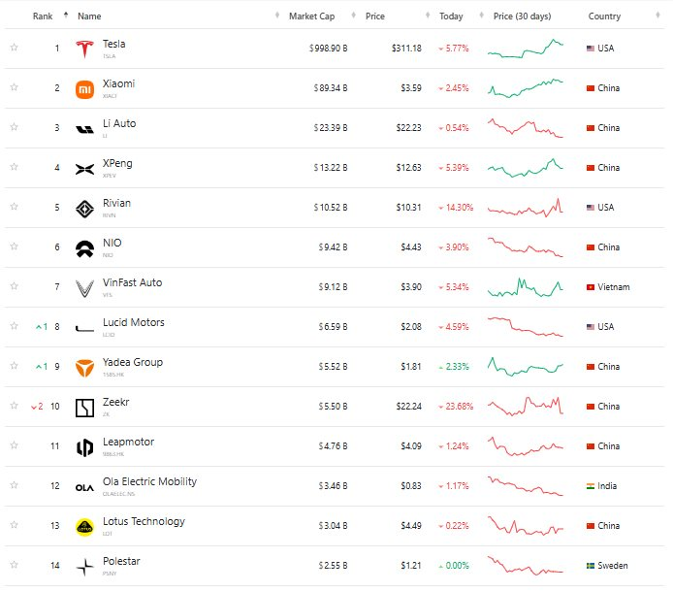Image resolution: width=673 pixels, height=591 pixels.
Task: Sort by the Price column header
Action: click(x=375, y=16)
